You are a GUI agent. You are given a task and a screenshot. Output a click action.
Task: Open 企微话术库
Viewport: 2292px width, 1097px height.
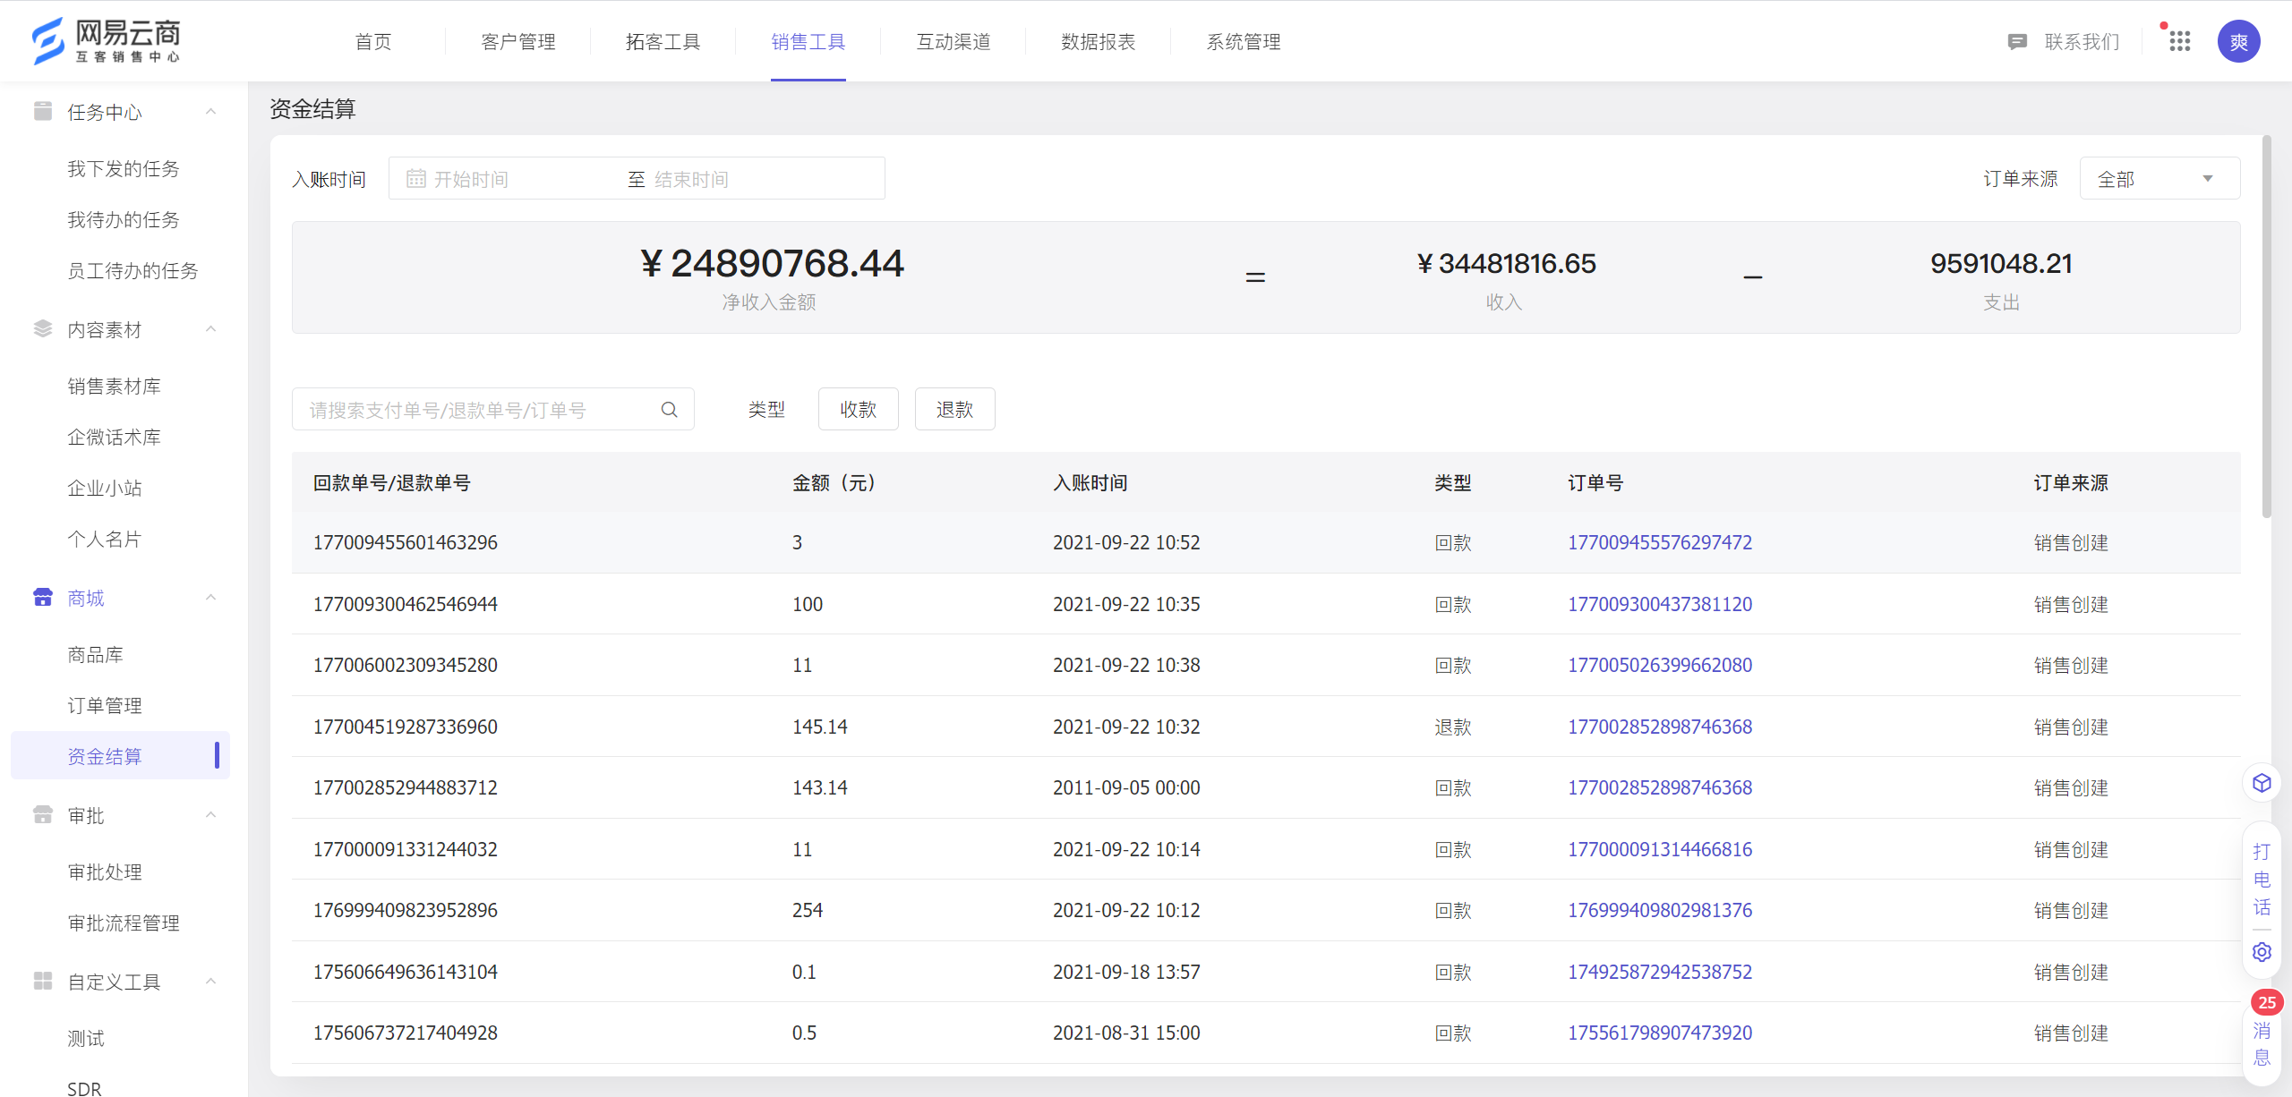point(114,437)
